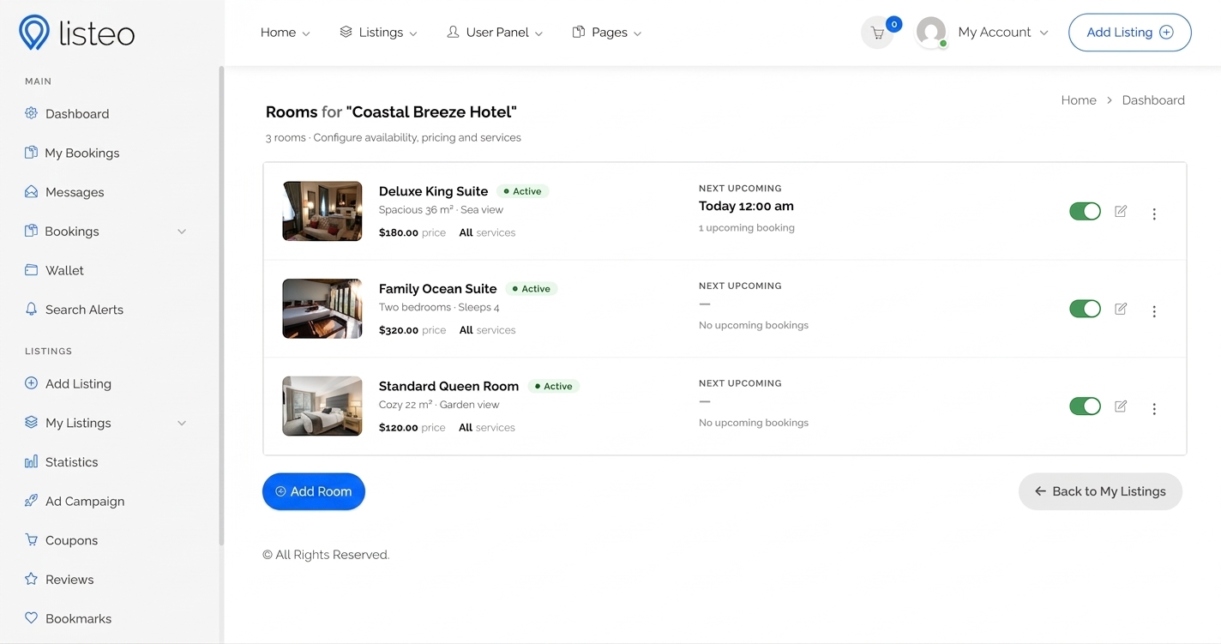Click the My Bookings sidebar icon
1221x644 pixels.
point(31,153)
